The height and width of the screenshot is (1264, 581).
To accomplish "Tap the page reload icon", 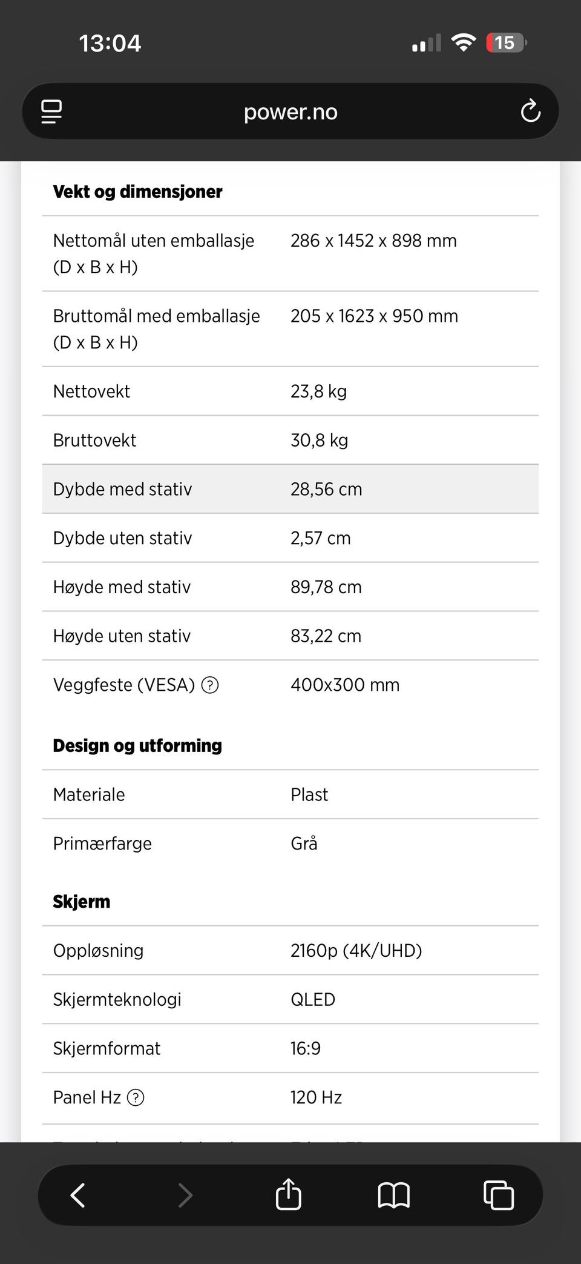I will [530, 111].
